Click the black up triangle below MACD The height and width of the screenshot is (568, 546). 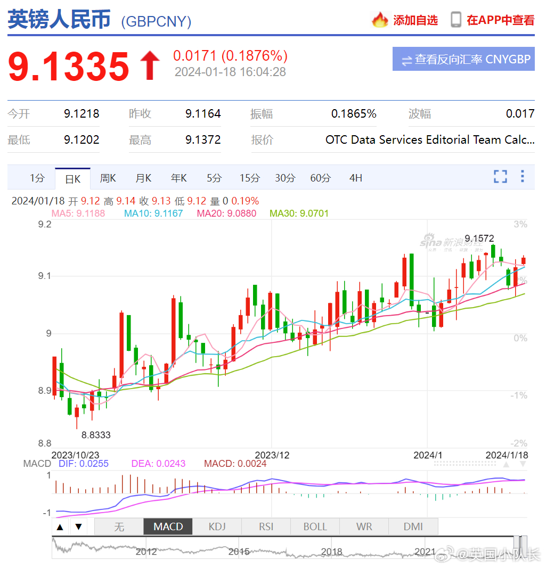pos(60,527)
